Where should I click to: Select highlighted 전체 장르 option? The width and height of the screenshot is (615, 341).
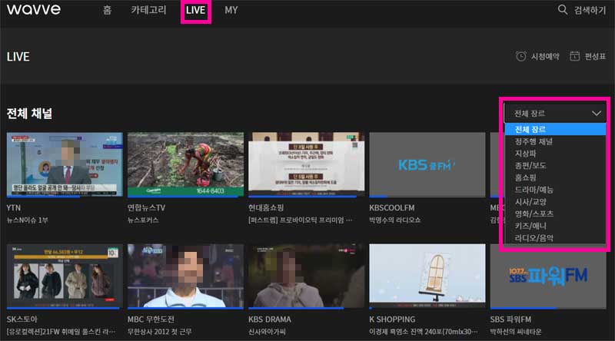click(x=555, y=129)
